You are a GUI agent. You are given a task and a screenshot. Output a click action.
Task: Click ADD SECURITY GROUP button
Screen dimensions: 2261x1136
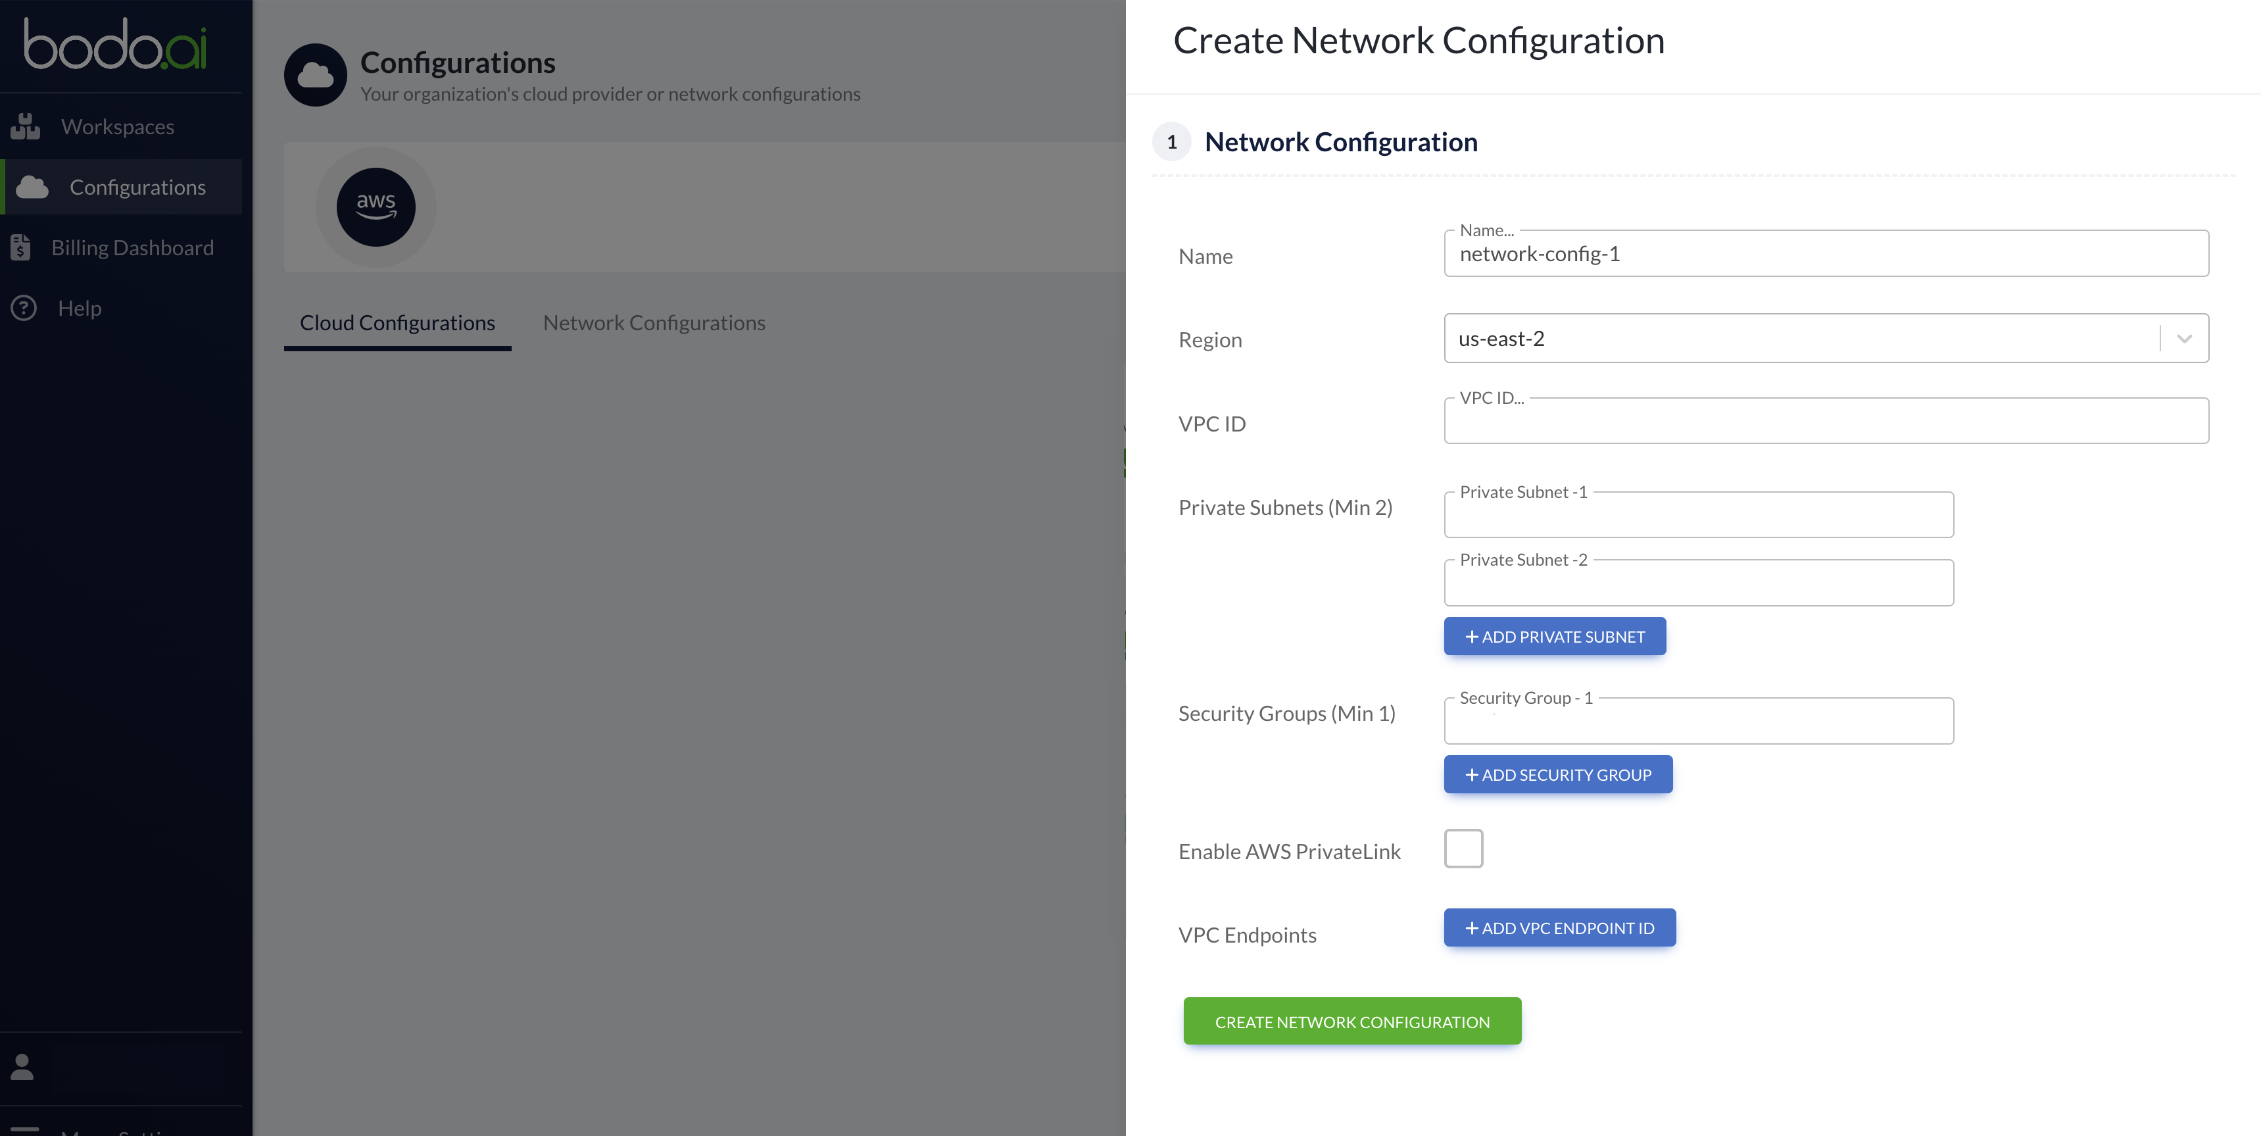[x=1559, y=774]
